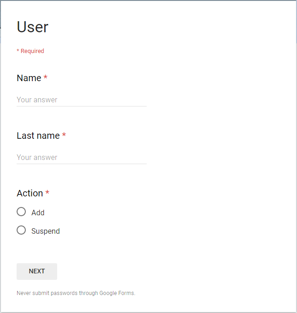
Task: Click the "Name" question label
Action: (x=29, y=78)
